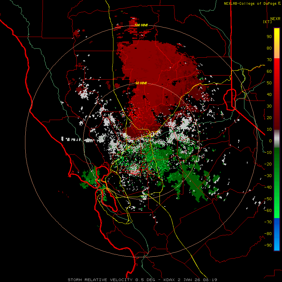Image resolution: width=282 pixels, height=282 pixels.
Task: Click the -20 value on velocity scale
Action: point(268,164)
